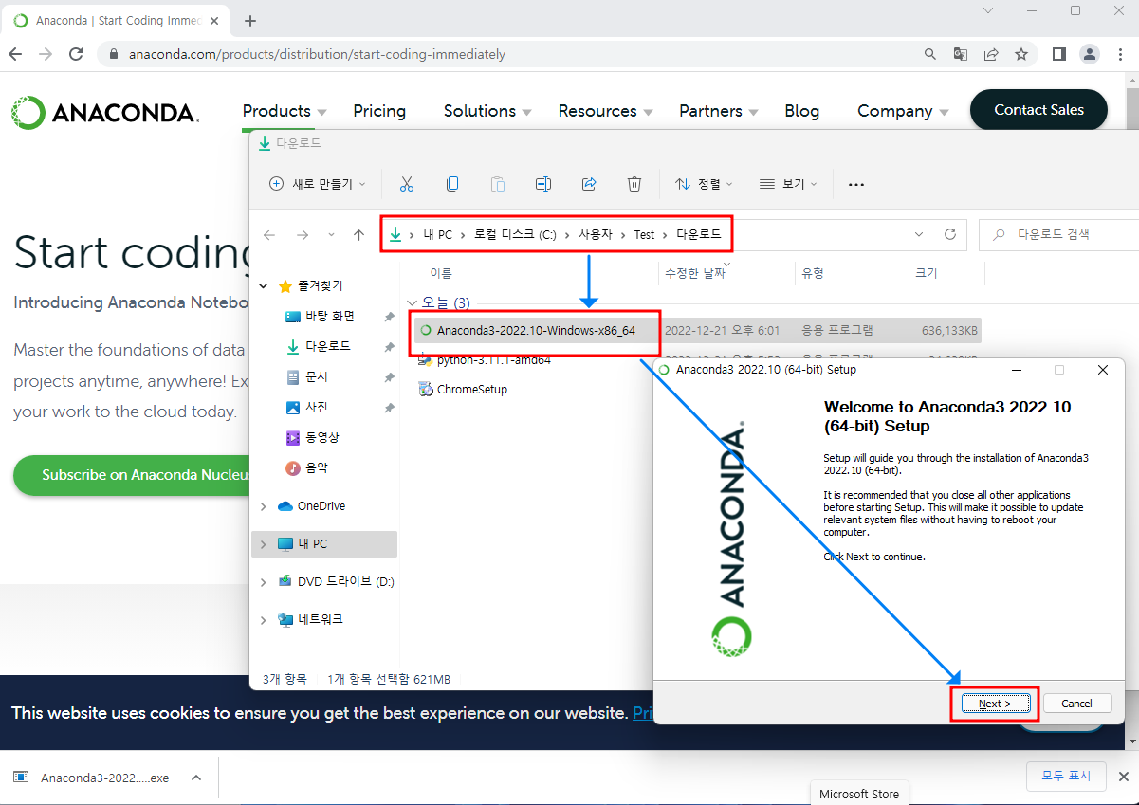The image size is (1139, 805).
Task: Open the 새로 만들기 dropdown
Action: pos(318,184)
